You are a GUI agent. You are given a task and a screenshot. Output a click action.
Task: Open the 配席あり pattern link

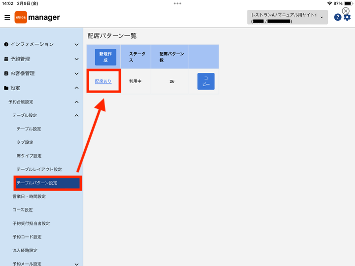click(103, 81)
